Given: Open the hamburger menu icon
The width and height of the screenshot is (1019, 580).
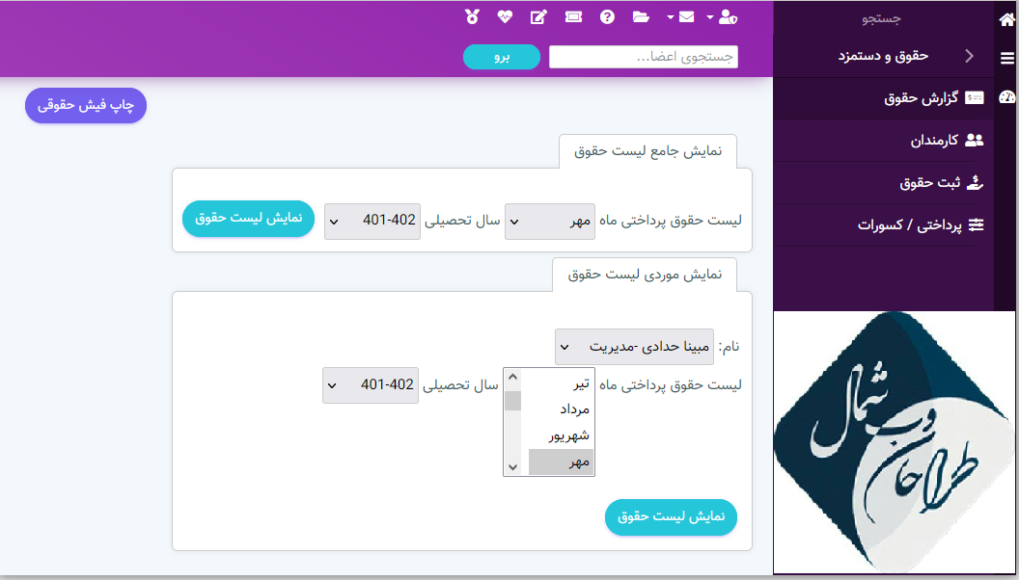Looking at the screenshot, I should 1006,58.
